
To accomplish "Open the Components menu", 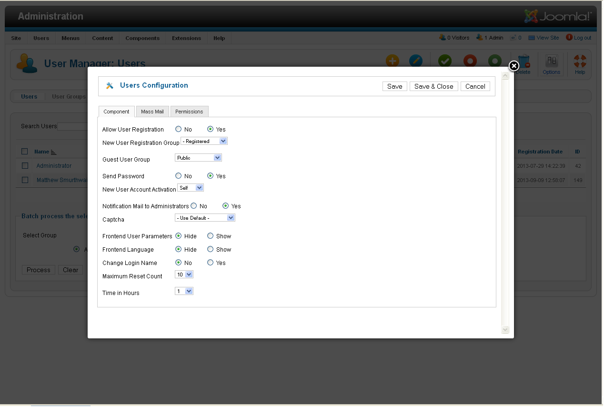I will (142, 38).
